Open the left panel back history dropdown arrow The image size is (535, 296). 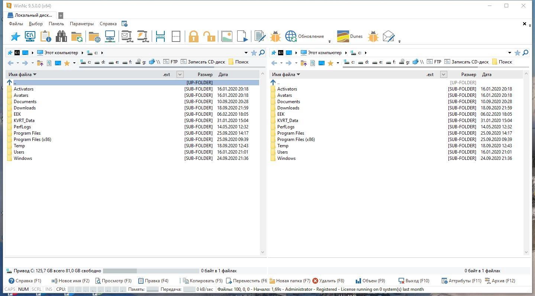(17, 63)
